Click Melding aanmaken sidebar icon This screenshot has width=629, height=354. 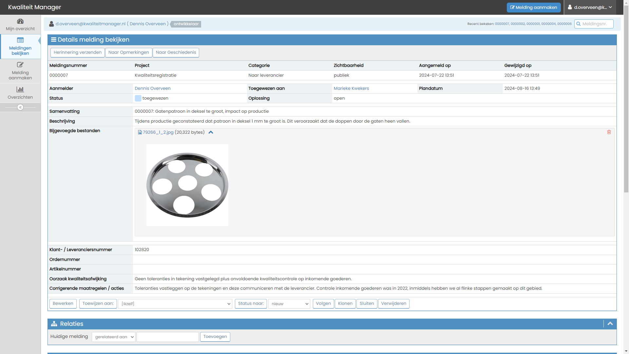pyautogui.click(x=20, y=65)
